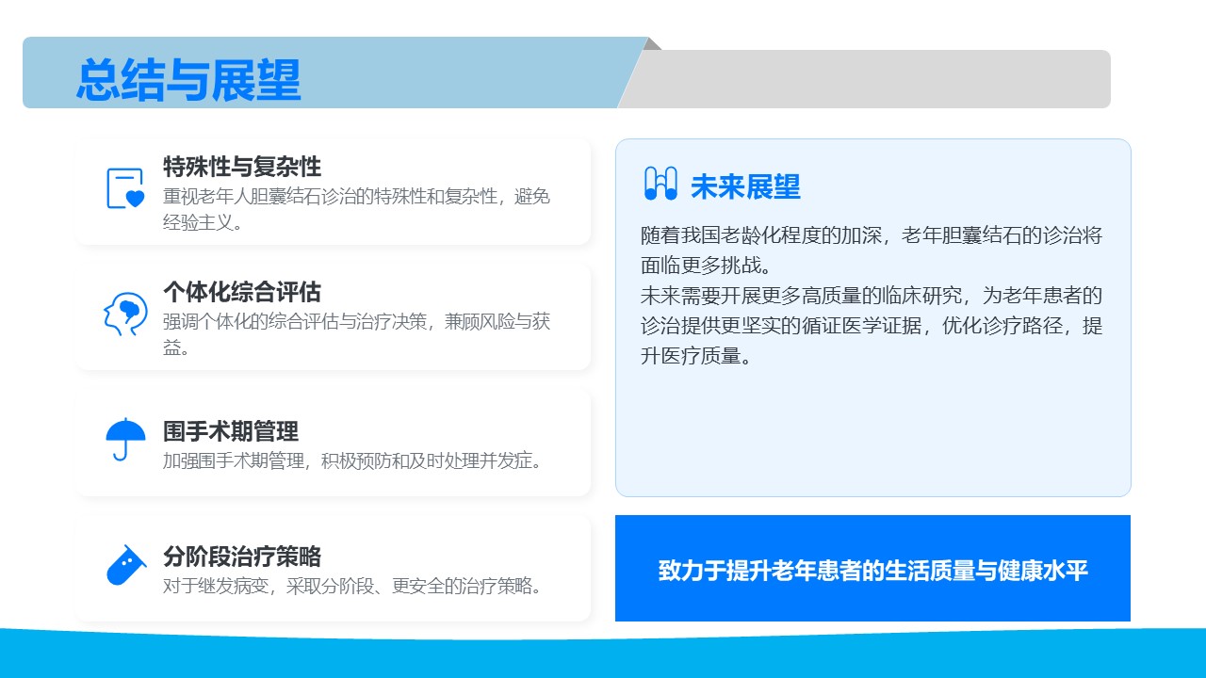Image resolution: width=1206 pixels, height=678 pixels.
Task: Select the test tube icon
Action: tap(125, 565)
